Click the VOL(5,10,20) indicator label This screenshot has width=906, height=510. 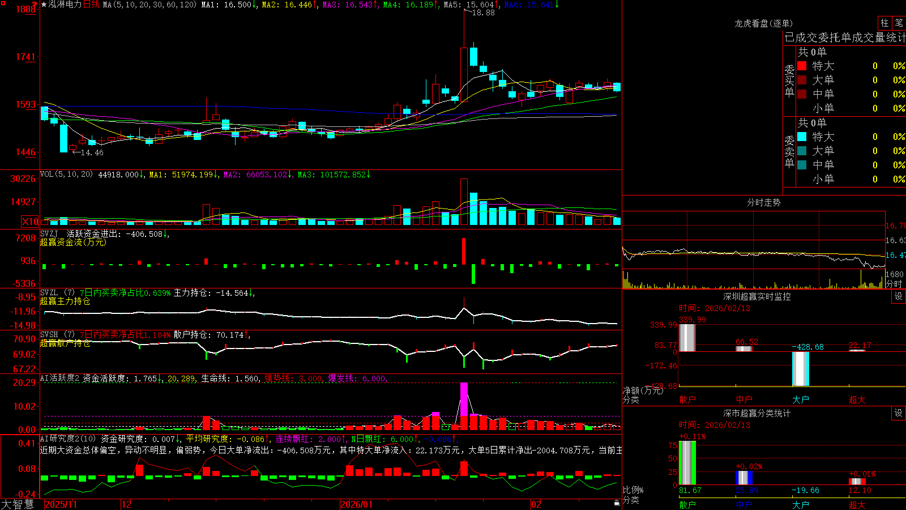pos(66,175)
